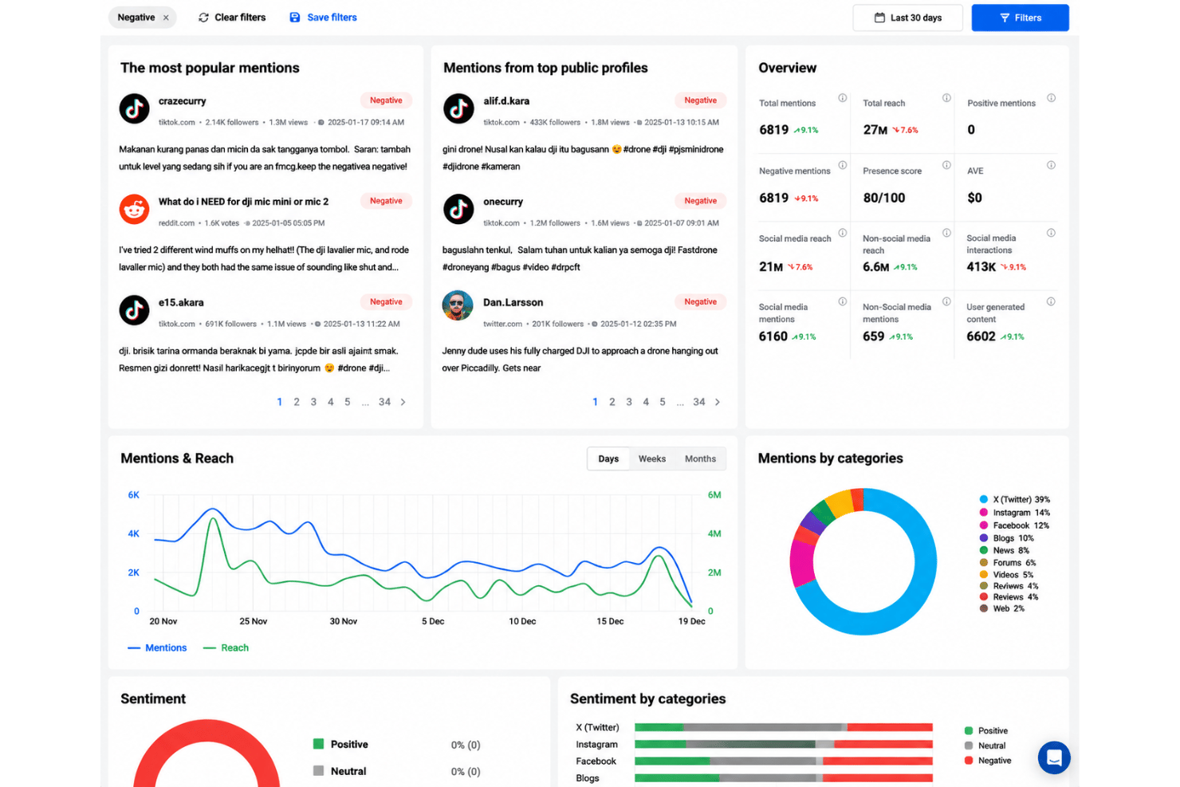Click the Save filters disk icon
This screenshot has width=1180, height=787.
[295, 18]
